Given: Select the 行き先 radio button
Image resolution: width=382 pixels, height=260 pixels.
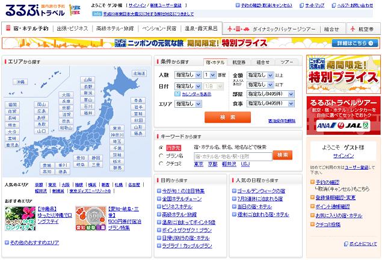Looking at the screenshot, I should coord(161,147).
